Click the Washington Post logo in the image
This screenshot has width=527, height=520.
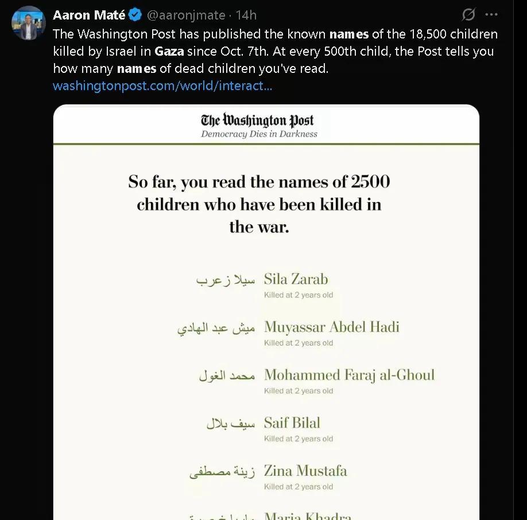point(257,121)
